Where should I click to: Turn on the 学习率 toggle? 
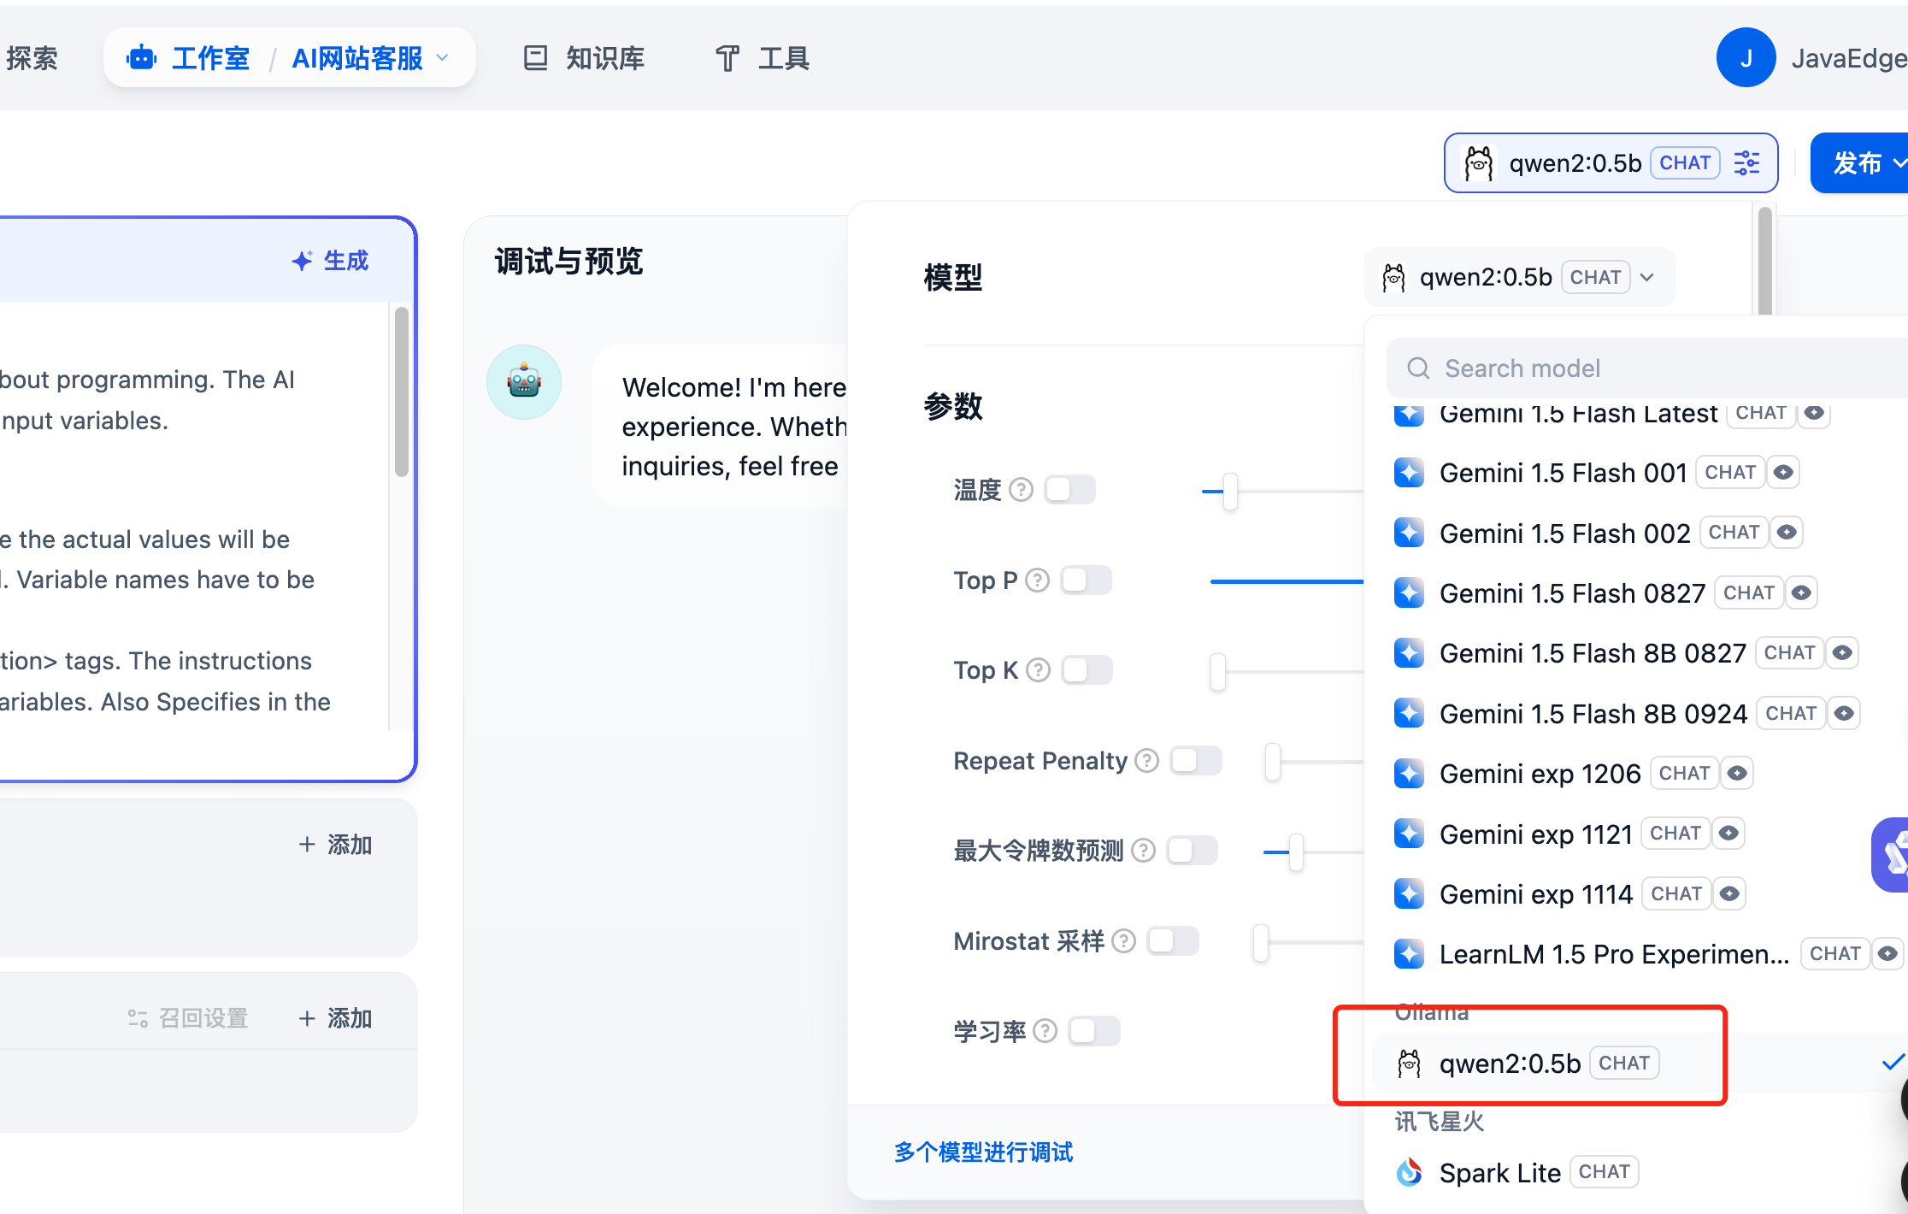tap(1093, 1031)
